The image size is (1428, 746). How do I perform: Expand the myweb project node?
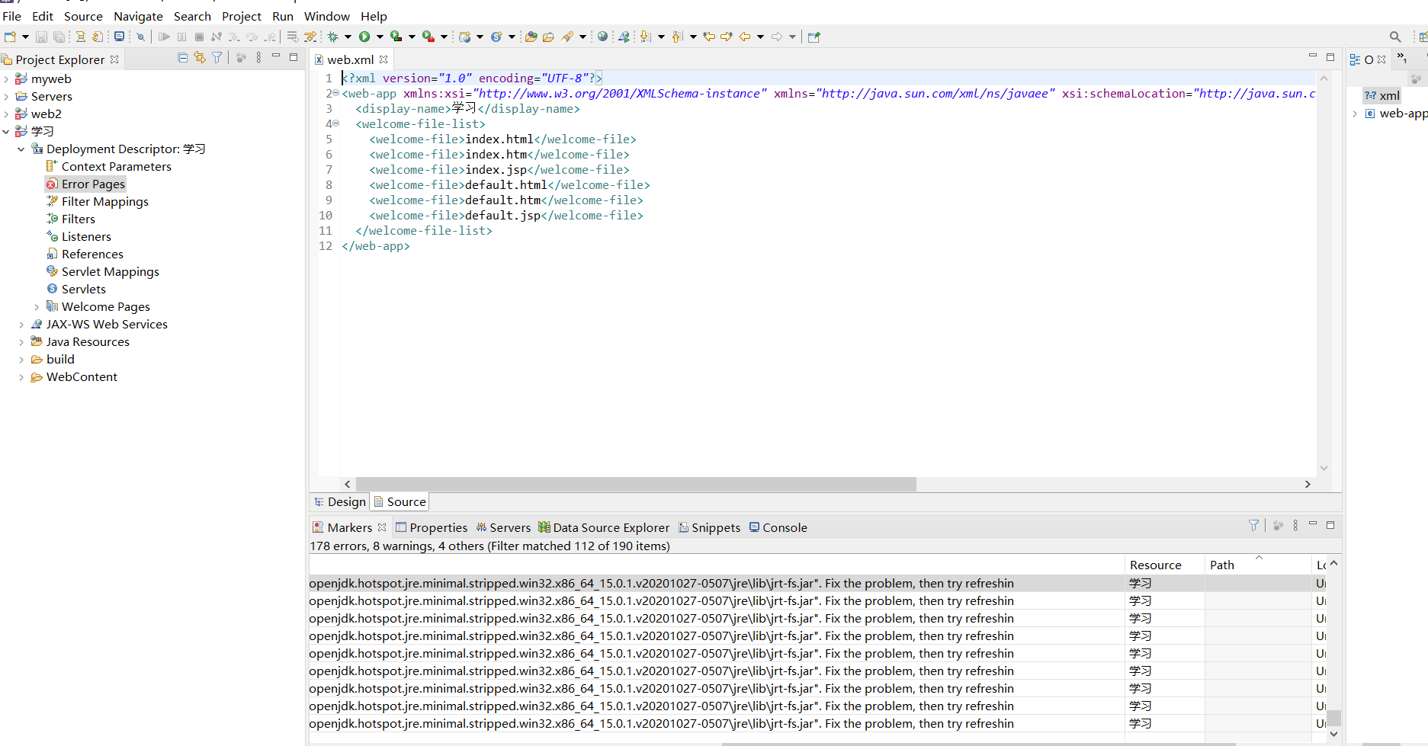6,79
